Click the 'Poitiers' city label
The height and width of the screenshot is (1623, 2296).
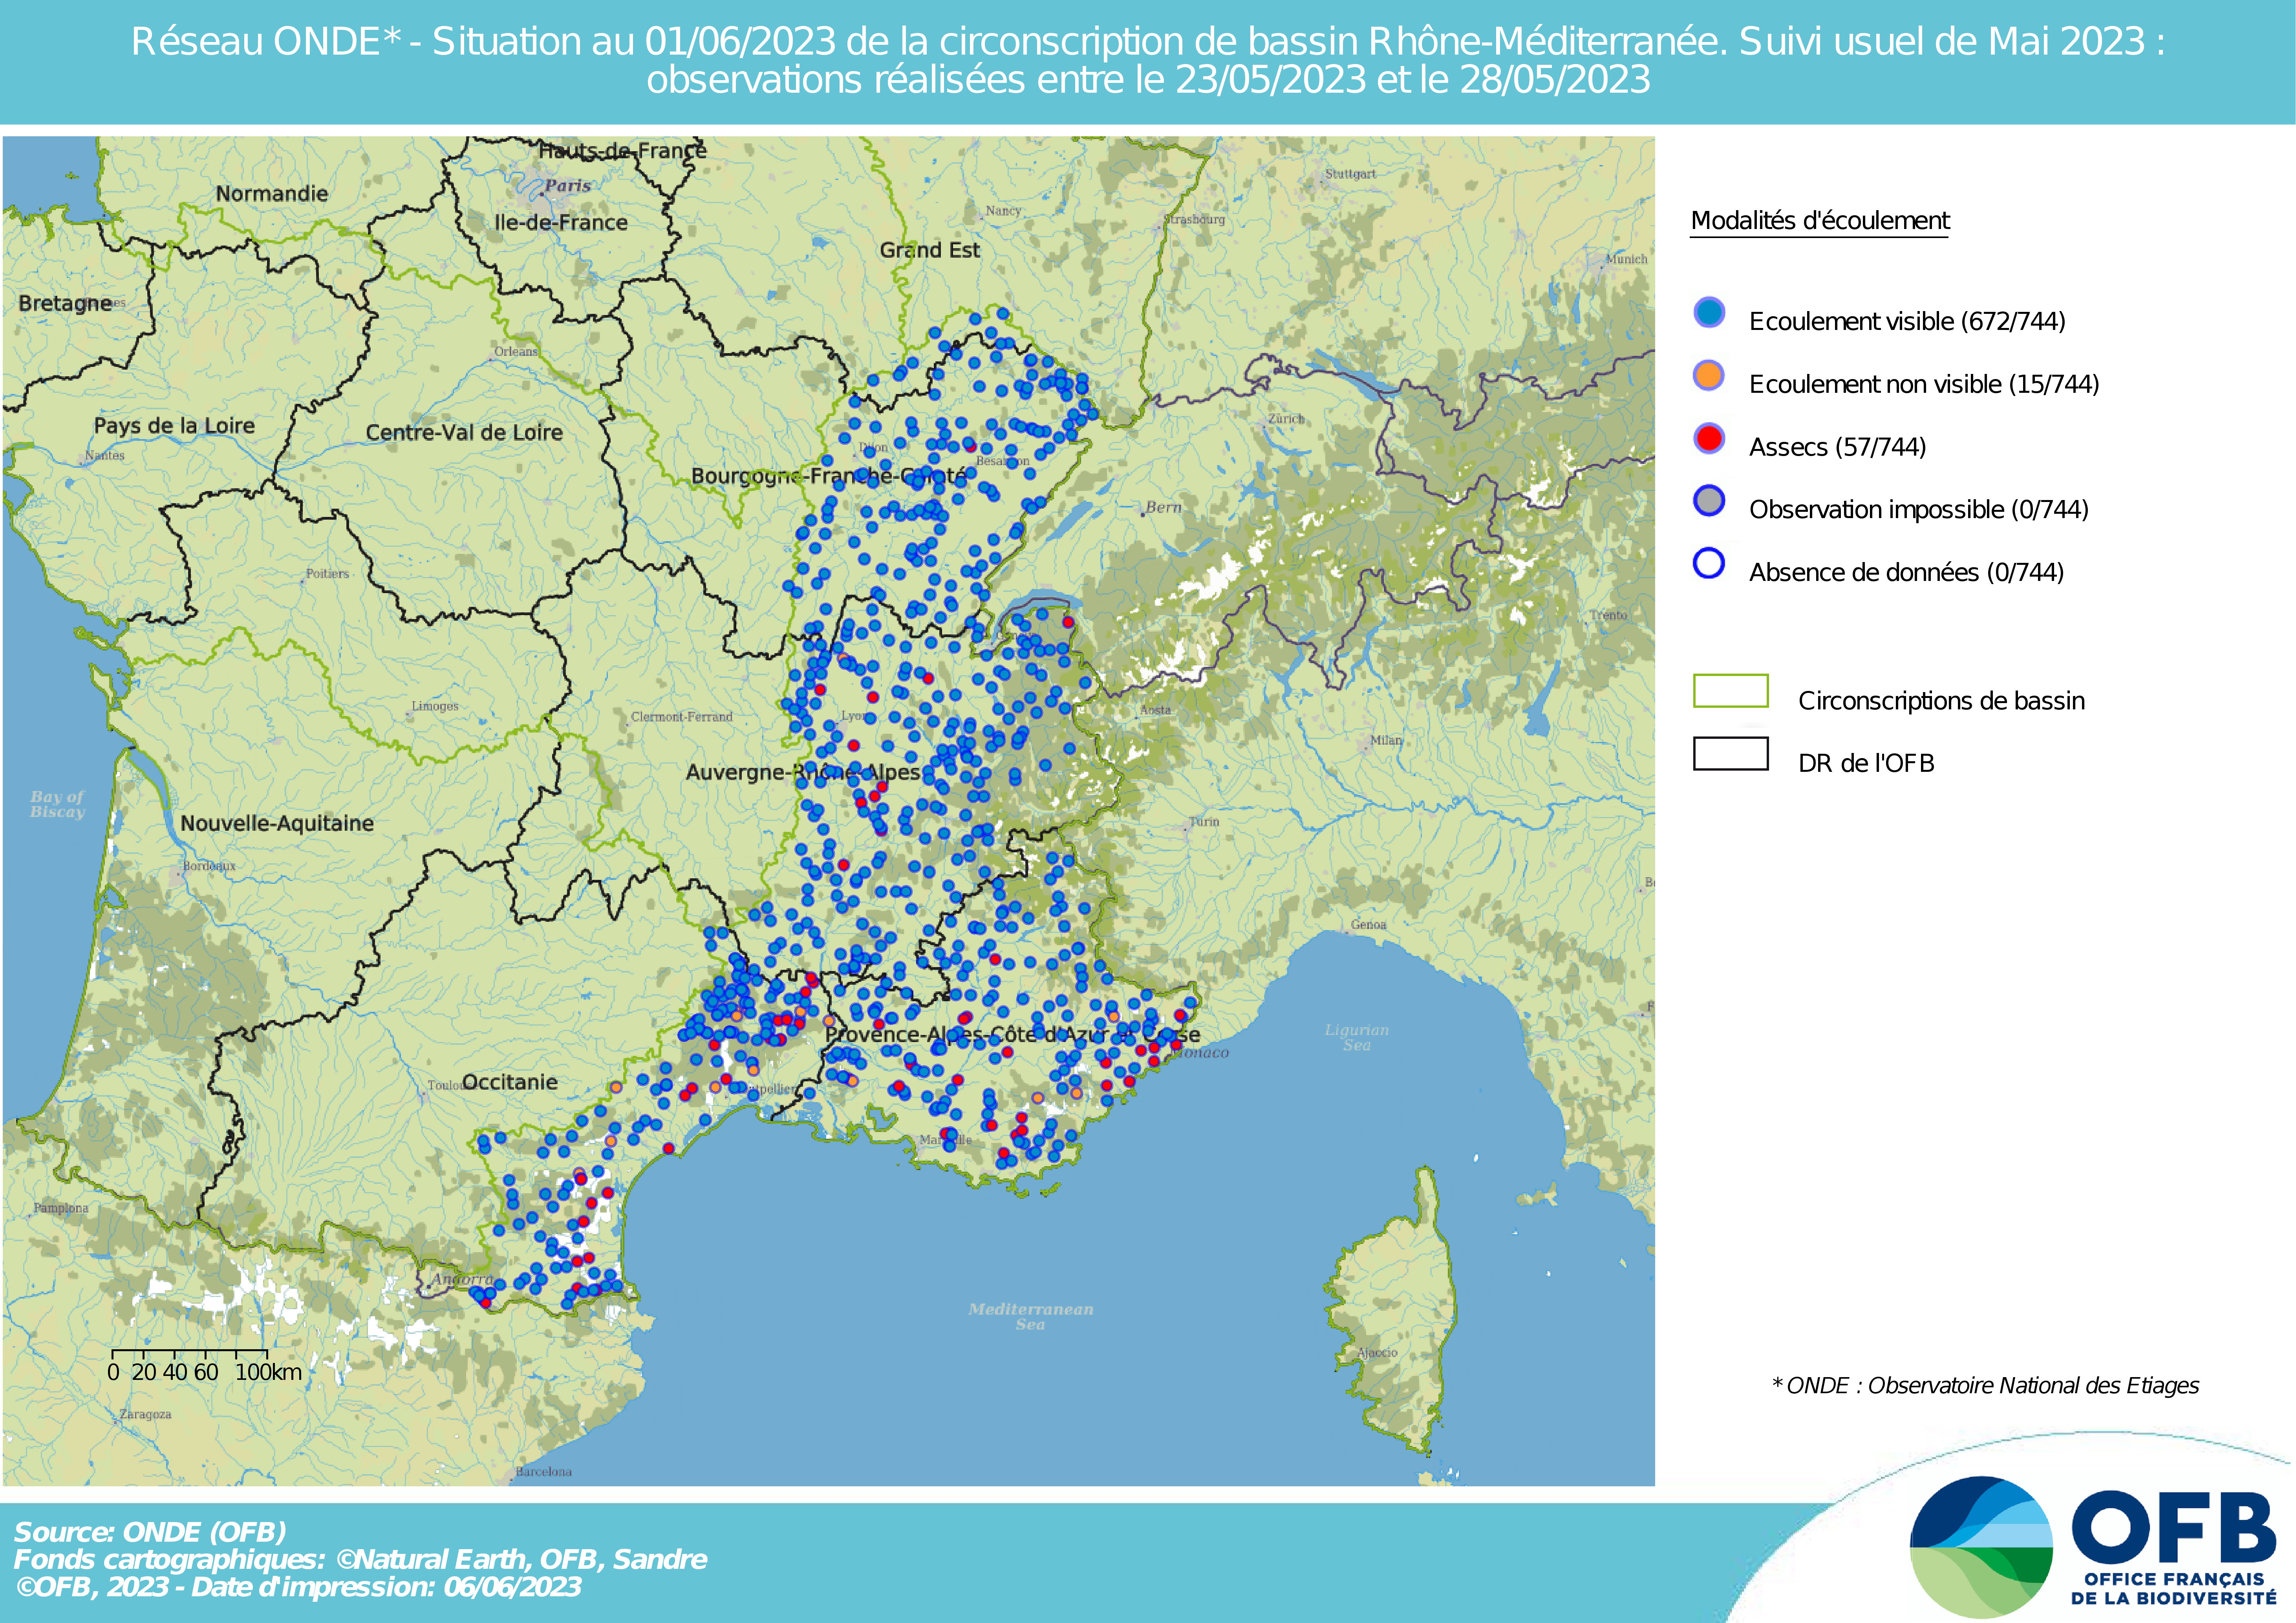click(327, 574)
